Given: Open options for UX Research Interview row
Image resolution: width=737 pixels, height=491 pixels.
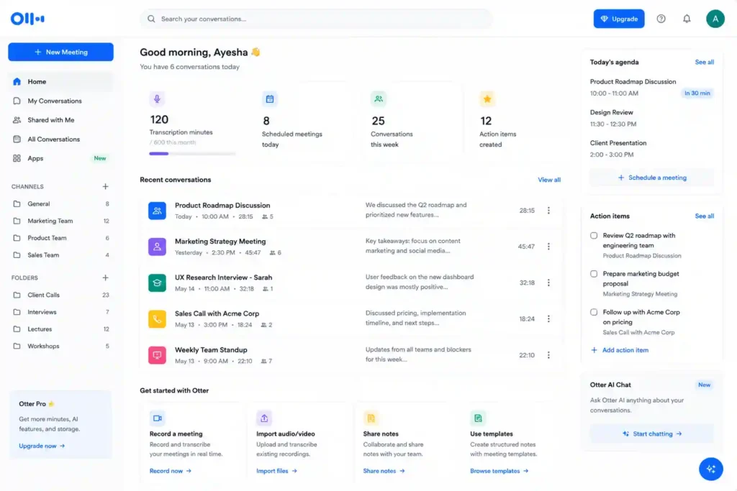Looking at the screenshot, I should coord(548,283).
